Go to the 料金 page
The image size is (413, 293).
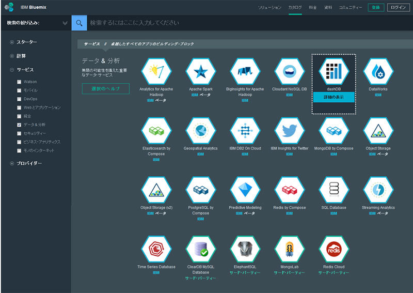[x=313, y=7]
